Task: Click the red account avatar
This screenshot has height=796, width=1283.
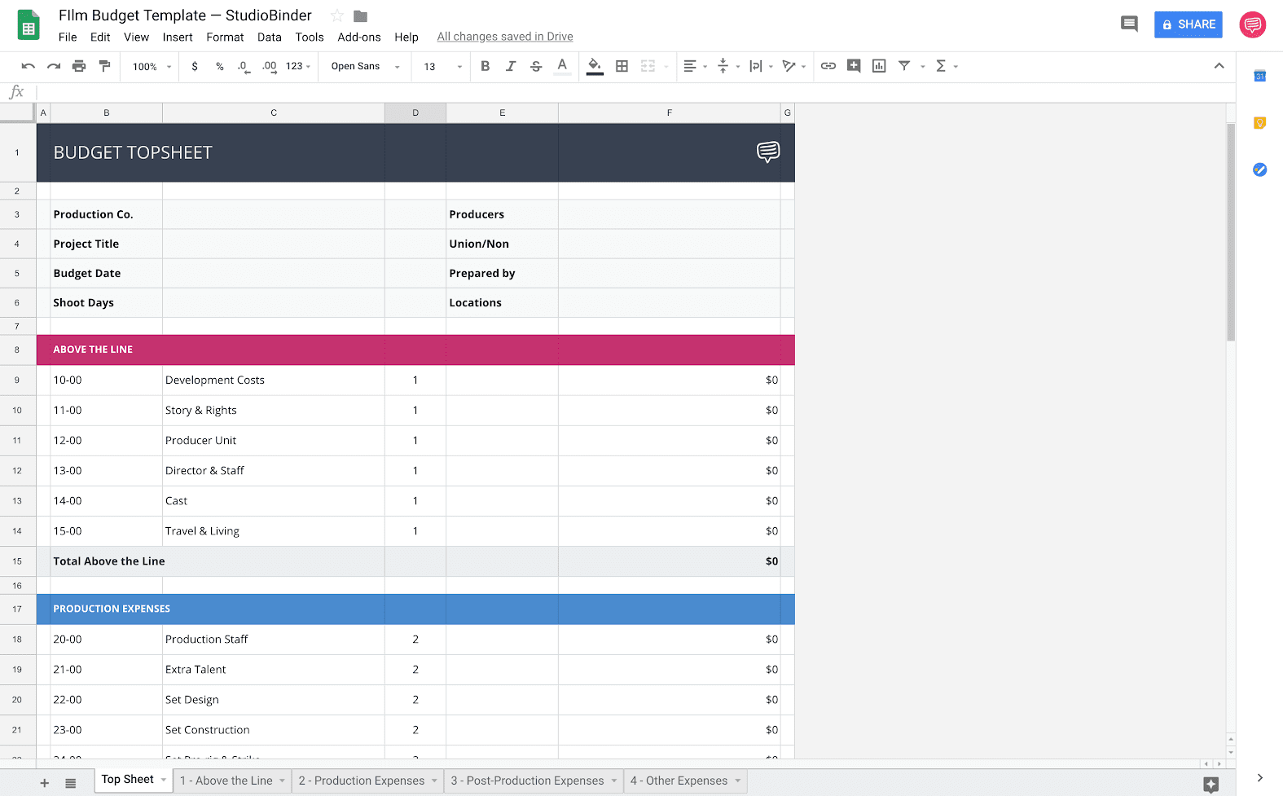Action: 1252,24
